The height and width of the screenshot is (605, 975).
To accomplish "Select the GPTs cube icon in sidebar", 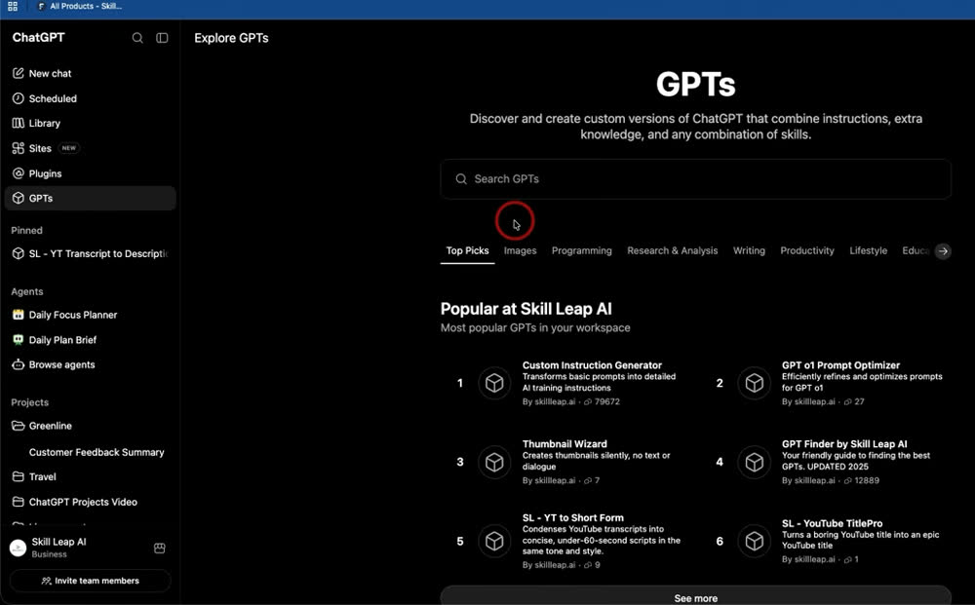I will point(18,198).
